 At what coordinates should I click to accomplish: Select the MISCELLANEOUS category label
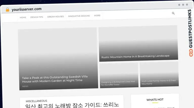point(36,101)
